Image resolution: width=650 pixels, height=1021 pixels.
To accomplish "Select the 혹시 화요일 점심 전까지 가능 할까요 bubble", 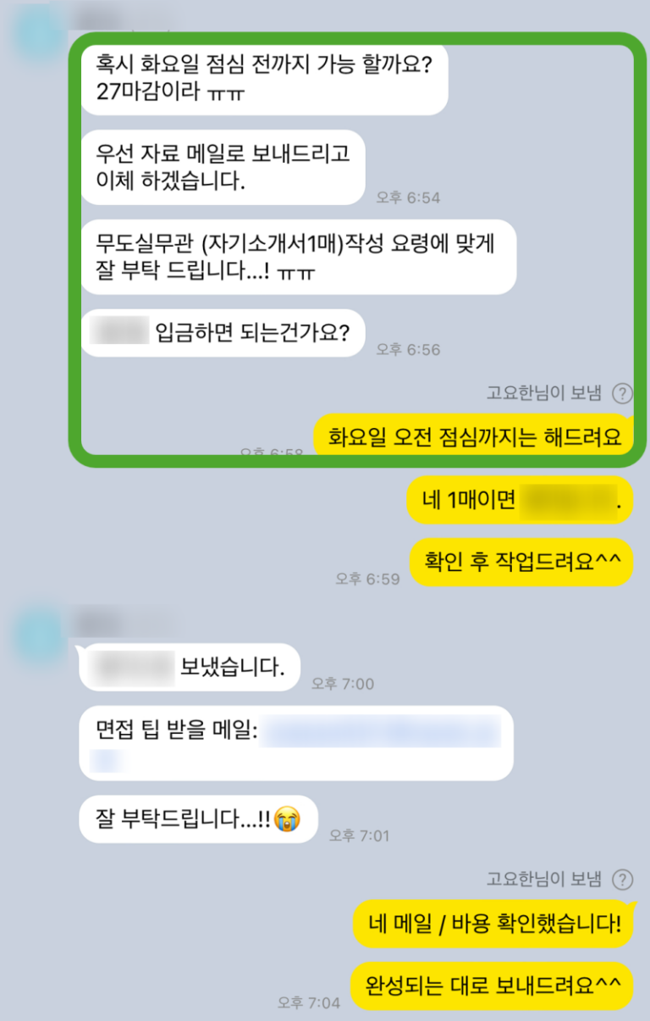I will click(264, 77).
